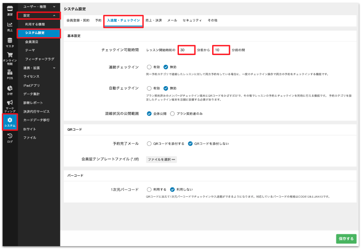Open the マスタ database icon
The width and height of the screenshot is (362, 250).
pyautogui.click(x=10, y=42)
